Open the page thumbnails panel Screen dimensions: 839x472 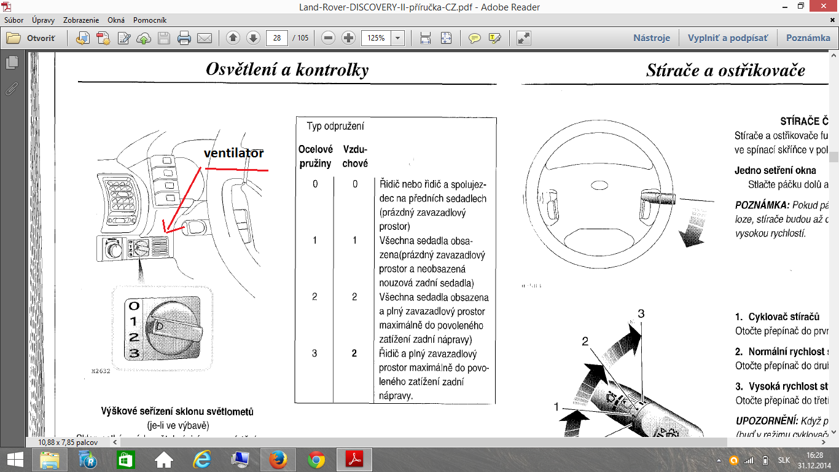coord(11,62)
